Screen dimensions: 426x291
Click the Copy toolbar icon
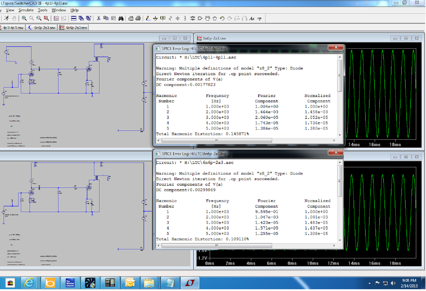(106, 18)
